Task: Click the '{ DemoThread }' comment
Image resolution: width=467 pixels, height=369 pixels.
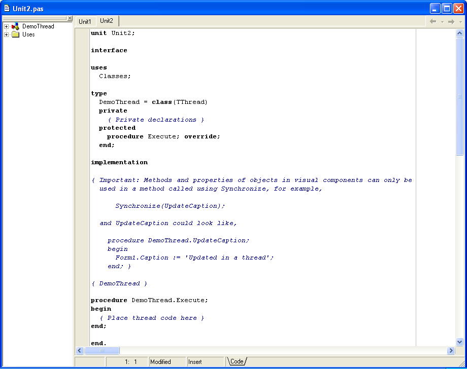Action: click(x=119, y=283)
